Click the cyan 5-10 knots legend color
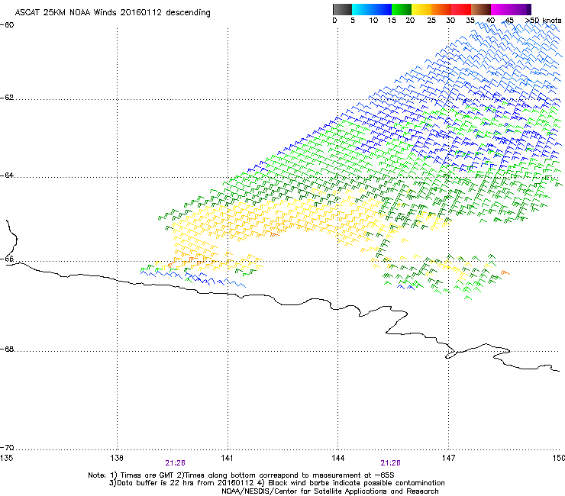The width and height of the screenshot is (565, 496). point(361,9)
